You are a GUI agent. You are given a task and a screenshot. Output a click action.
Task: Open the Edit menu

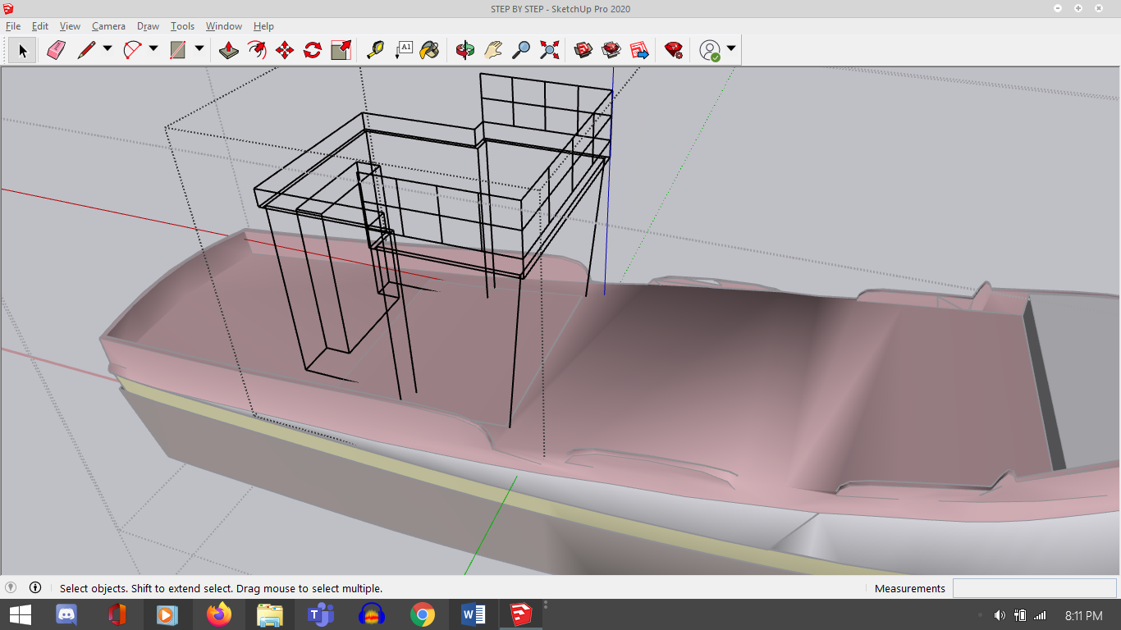(40, 26)
